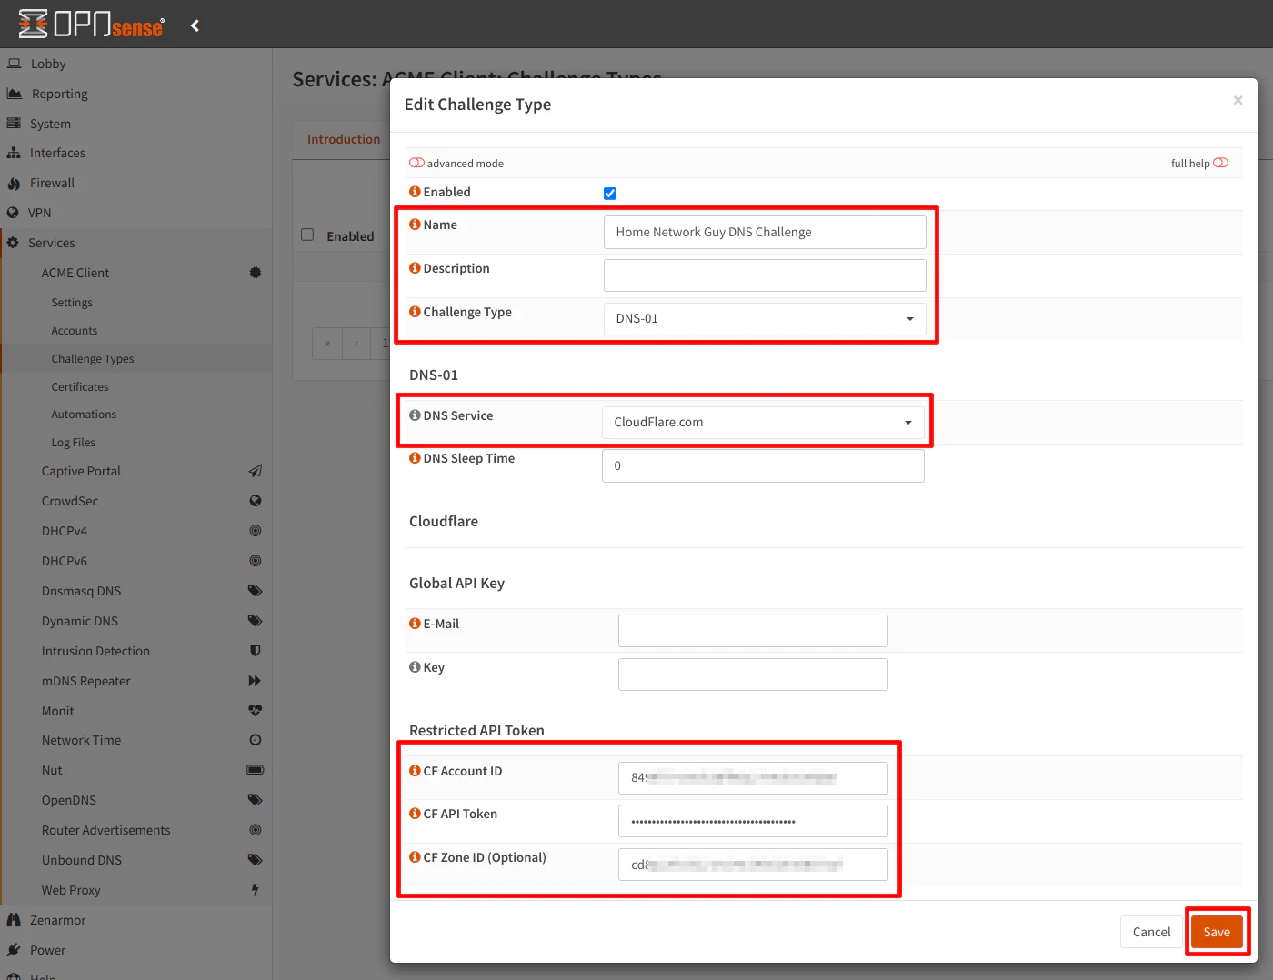Image resolution: width=1273 pixels, height=980 pixels.
Task: Click the info icon beside E-Mail
Action: pos(415,624)
